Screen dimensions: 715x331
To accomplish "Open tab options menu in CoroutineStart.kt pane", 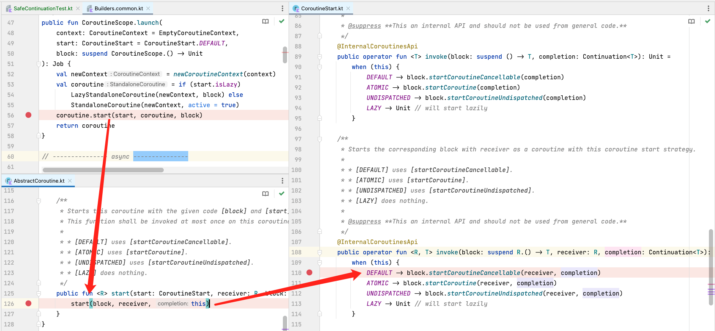I will click(709, 8).
